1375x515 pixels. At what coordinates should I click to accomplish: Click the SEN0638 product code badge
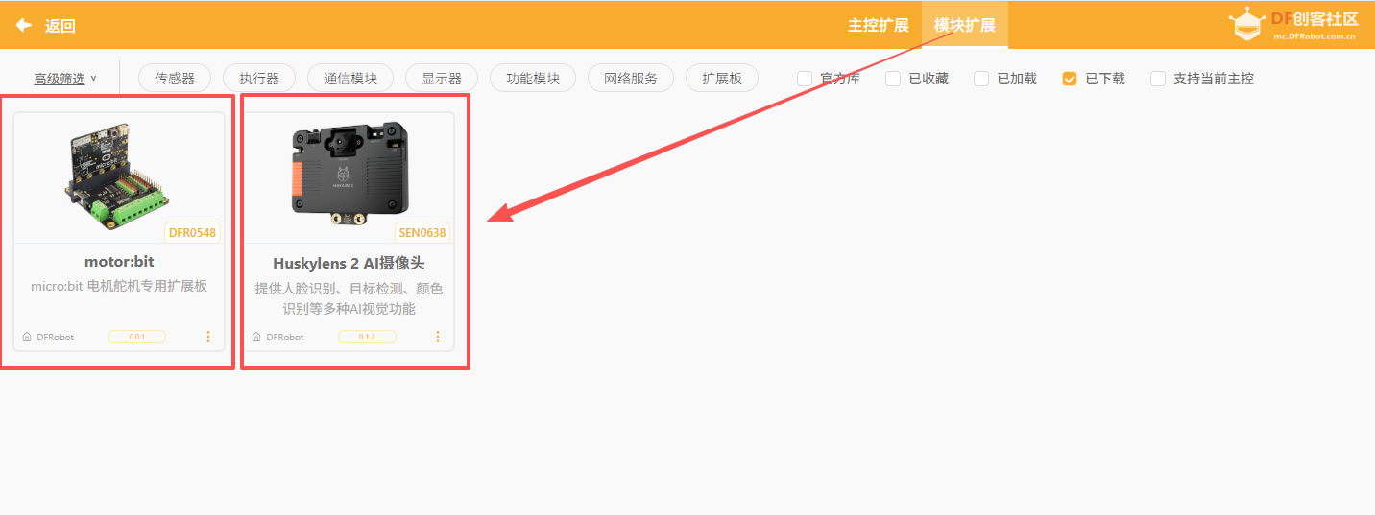[x=422, y=232]
